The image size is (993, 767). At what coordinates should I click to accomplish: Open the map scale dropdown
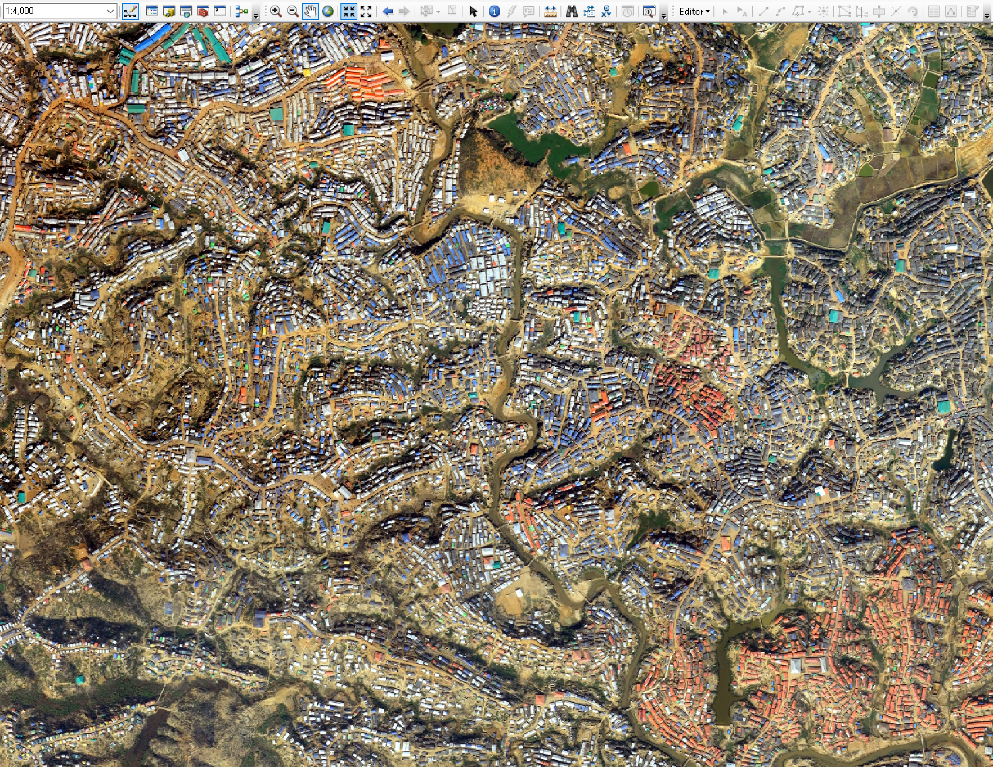point(110,11)
